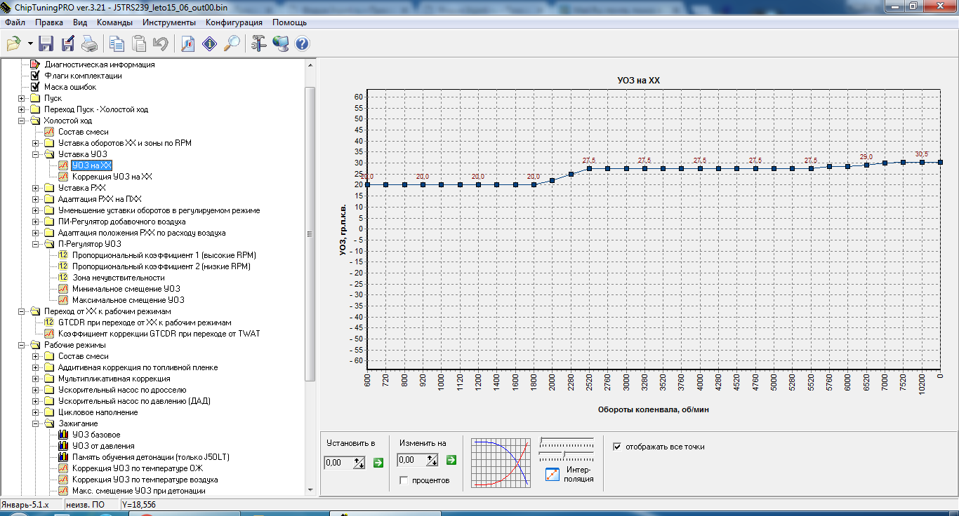Click the Интер-поляция label text
Viewport: 959px width, 516px height.
(579, 474)
